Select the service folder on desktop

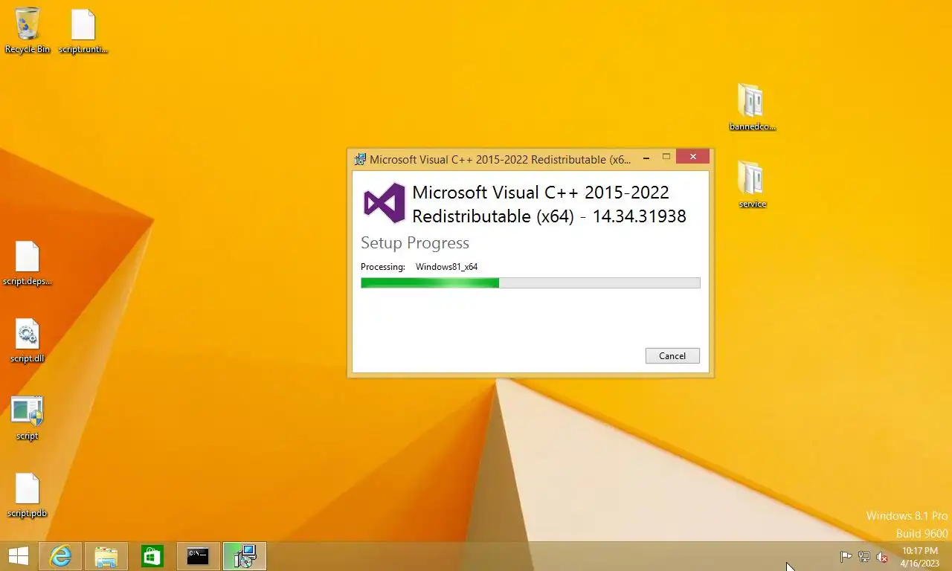point(752,185)
